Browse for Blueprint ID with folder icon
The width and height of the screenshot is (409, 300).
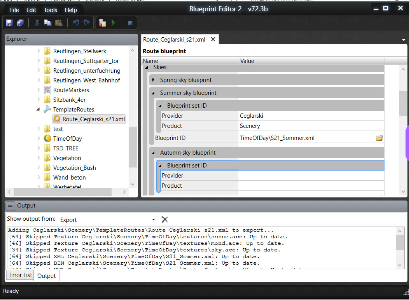379,138
